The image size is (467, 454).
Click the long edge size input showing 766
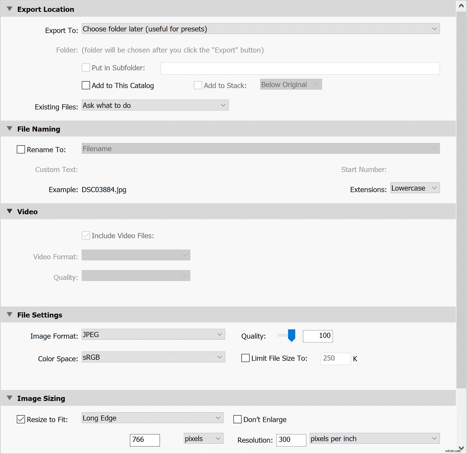click(x=144, y=440)
